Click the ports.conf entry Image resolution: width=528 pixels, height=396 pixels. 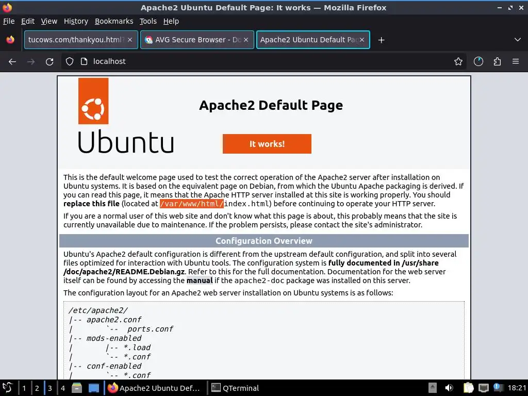coord(150,329)
